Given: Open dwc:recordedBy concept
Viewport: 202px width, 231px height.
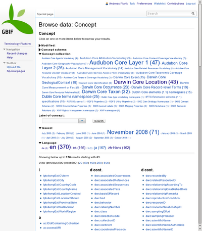Looking at the screenshot, I should (x=156, y=176).
